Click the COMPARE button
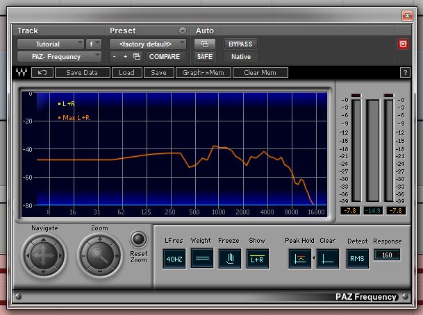The width and height of the screenshot is (423, 315). 164,56
